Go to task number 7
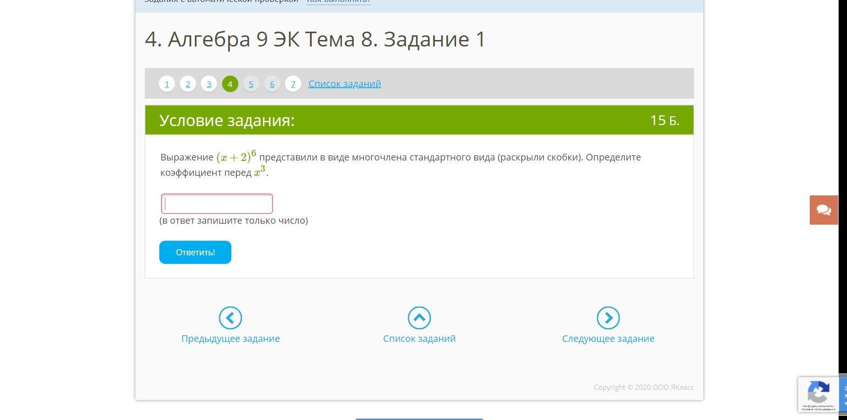Screen dimensions: 847x420 pyautogui.click(x=293, y=84)
